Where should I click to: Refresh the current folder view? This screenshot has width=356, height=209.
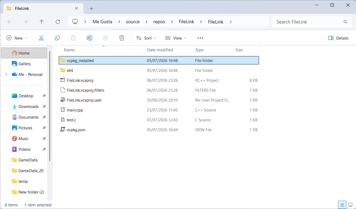click(x=58, y=22)
